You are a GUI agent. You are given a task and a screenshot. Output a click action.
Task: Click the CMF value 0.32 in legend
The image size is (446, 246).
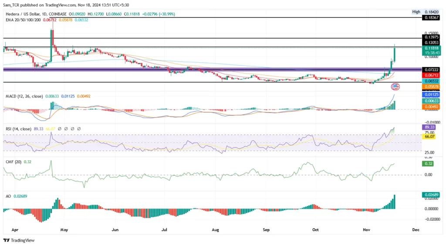pyautogui.click(x=27, y=162)
